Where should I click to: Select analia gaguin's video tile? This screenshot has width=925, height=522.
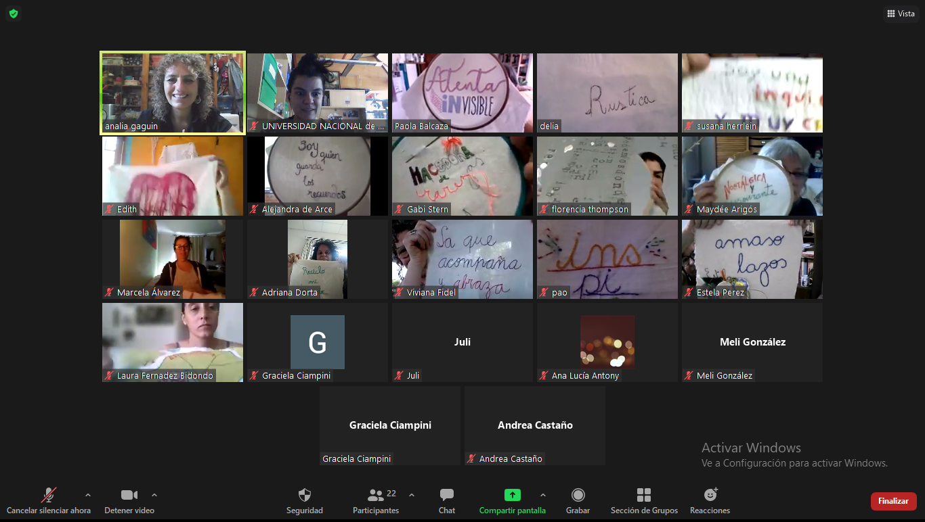(173, 93)
